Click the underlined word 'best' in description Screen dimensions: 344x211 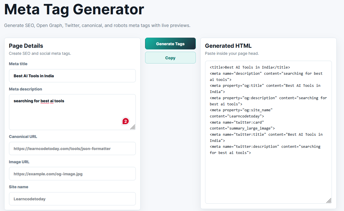pos(45,101)
